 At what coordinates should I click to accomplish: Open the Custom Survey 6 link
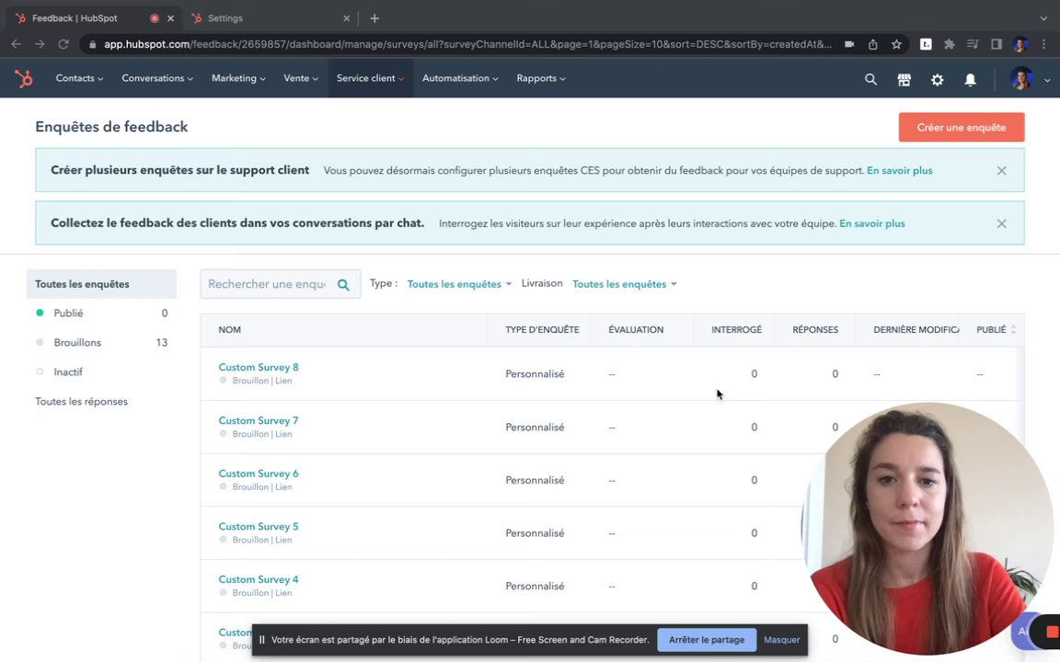coord(259,474)
